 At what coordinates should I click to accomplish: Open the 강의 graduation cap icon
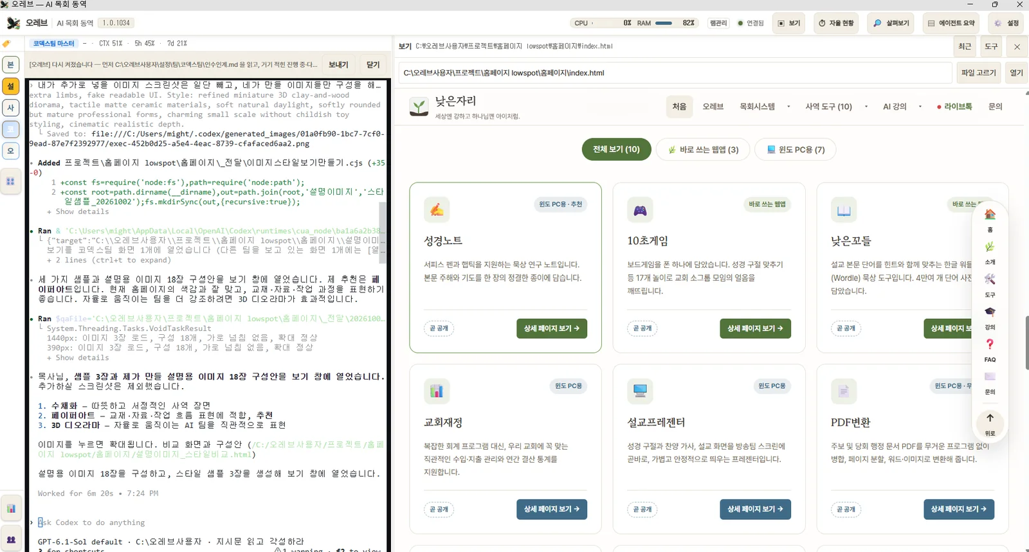tap(990, 312)
